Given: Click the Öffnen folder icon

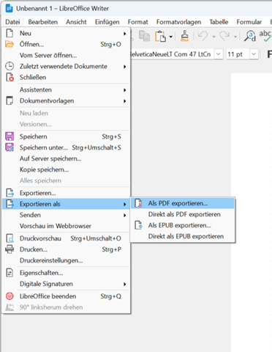Looking at the screenshot, I should coord(10,44).
